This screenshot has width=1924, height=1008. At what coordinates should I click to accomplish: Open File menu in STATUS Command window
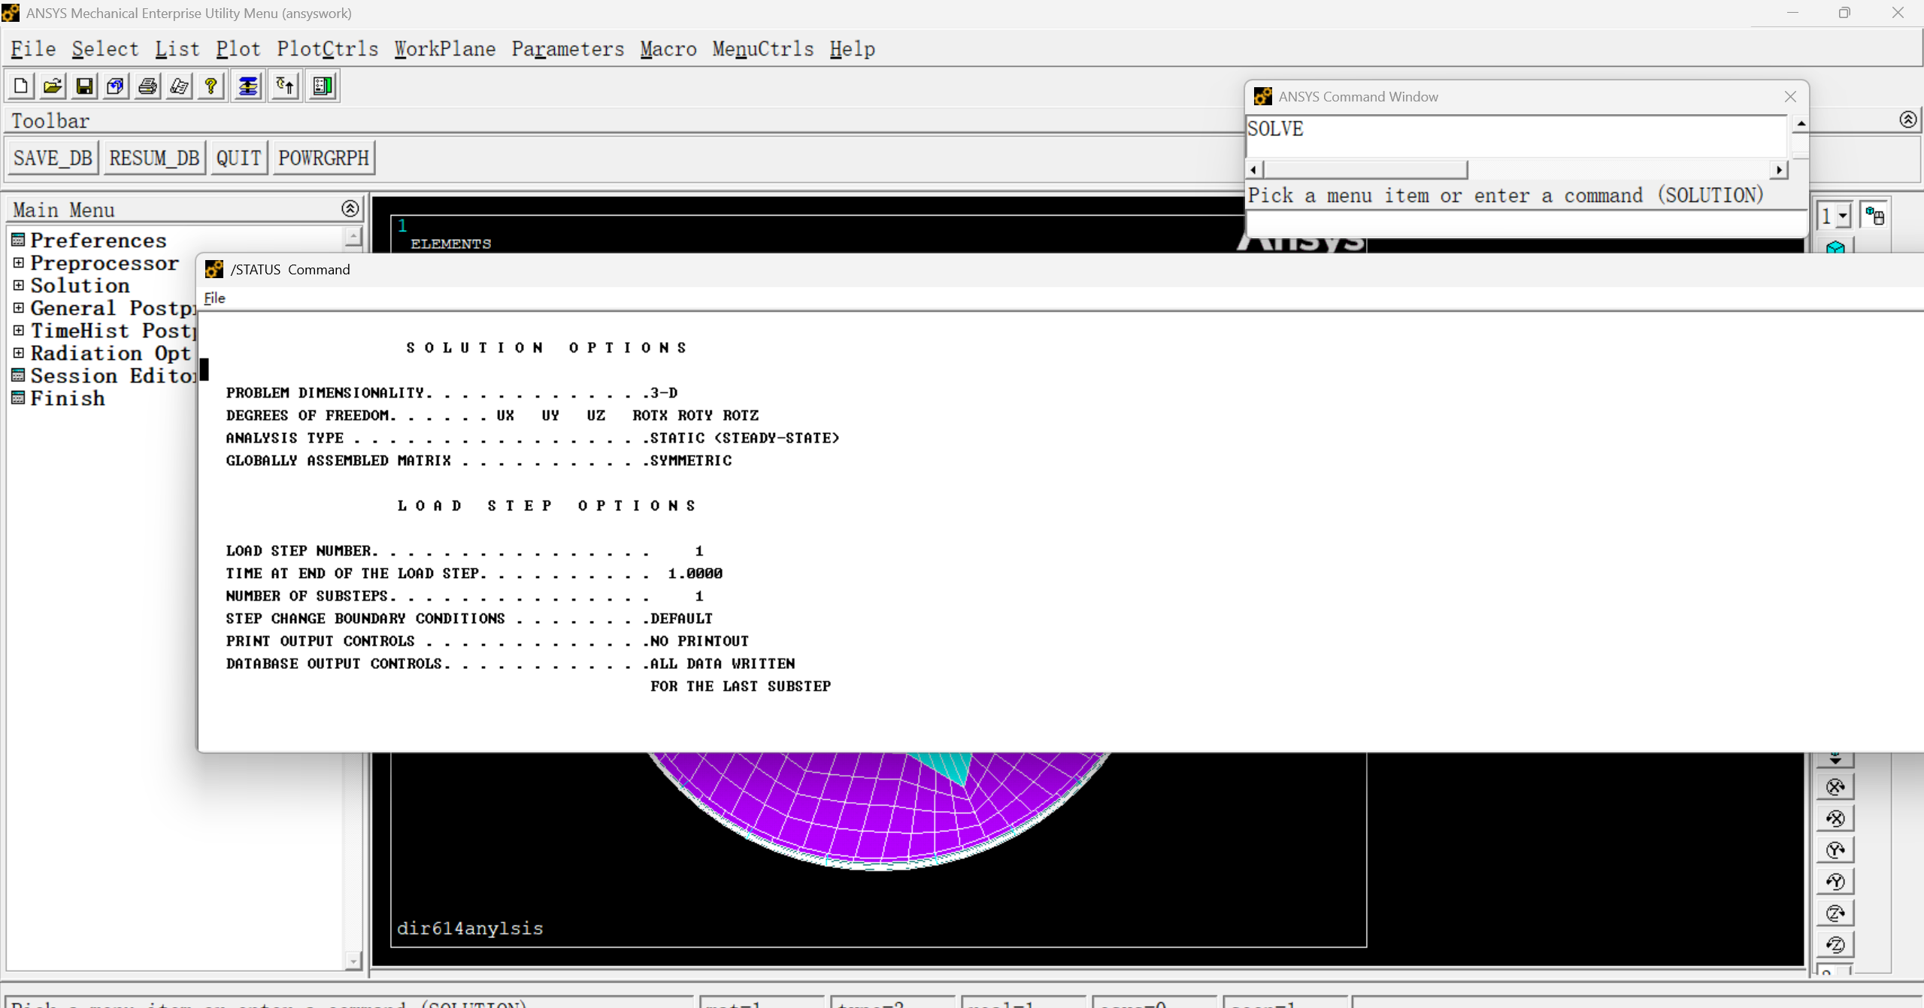point(214,298)
